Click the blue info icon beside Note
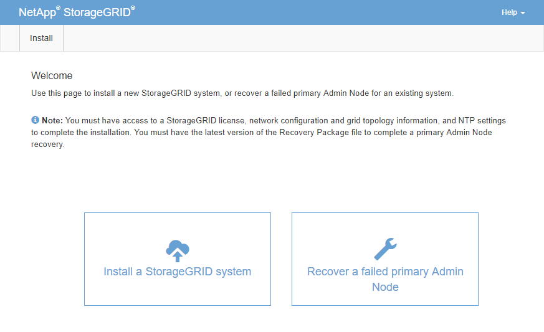This screenshot has height=332, width=544. (x=35, y=120)
